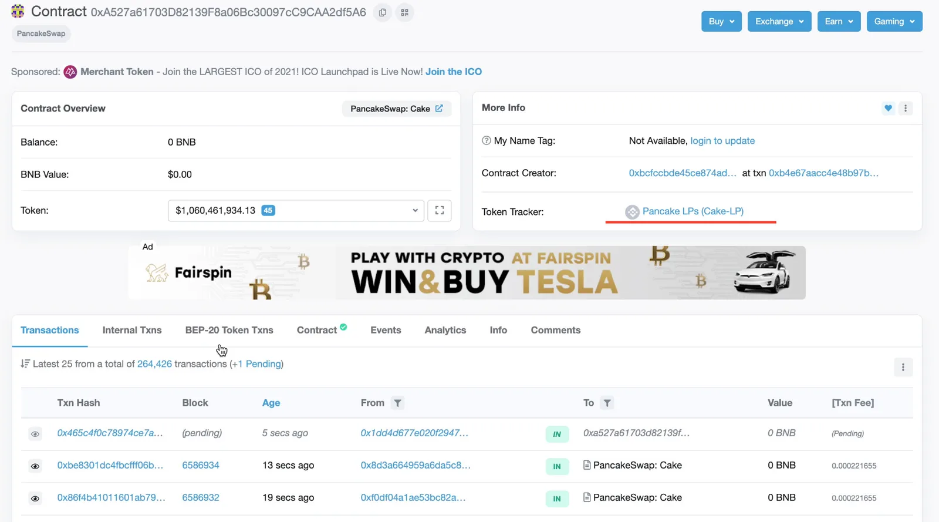Click the Merchant Token sponsor logo
The height and width of the screenshot is (522, 939).
coord(70,72)
